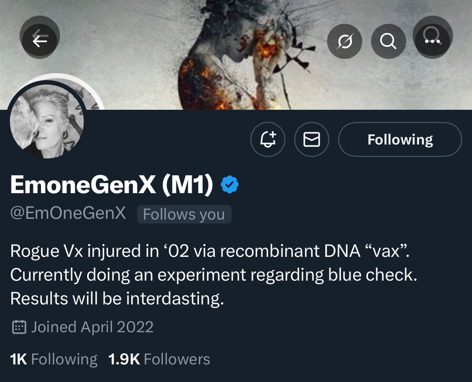Search this profile with magnifier icon
Image resolution: width=472 pixels, height=382 pixels.
tap(388, 41)
